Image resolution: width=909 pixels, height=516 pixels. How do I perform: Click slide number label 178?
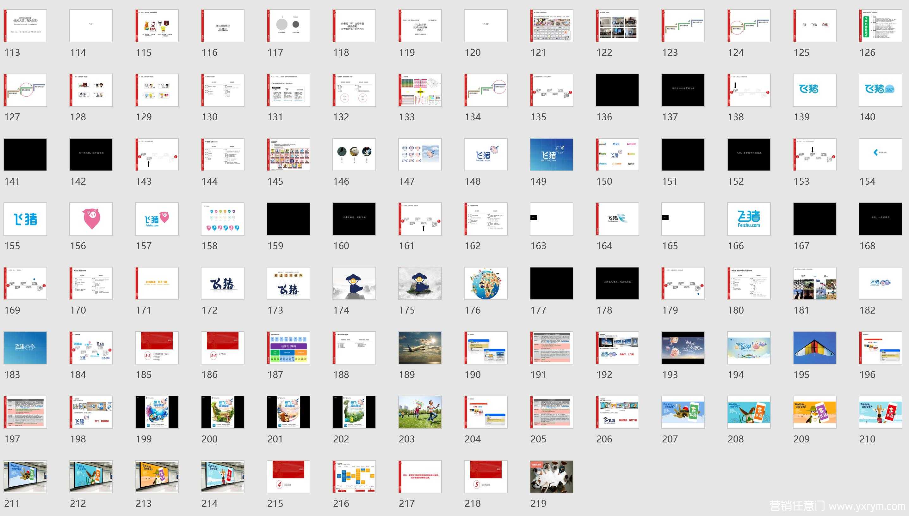604,310
